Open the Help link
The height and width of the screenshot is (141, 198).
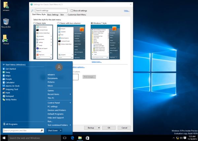tap(126, 11)
